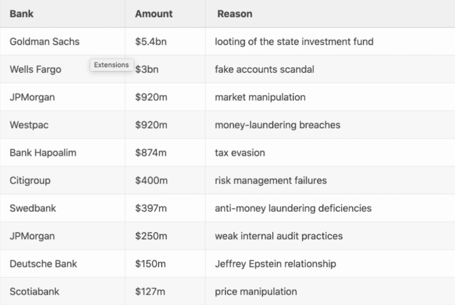
Task: Click the Amount column header
Action: pyautogui.click(x=154, y=14)
